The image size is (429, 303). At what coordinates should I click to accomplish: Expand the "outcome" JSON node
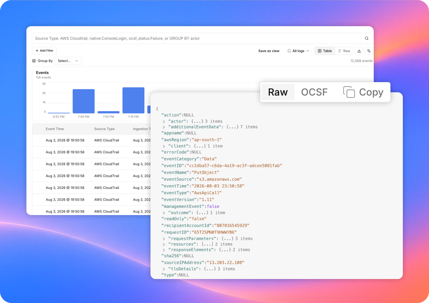(x=164, y=213)
